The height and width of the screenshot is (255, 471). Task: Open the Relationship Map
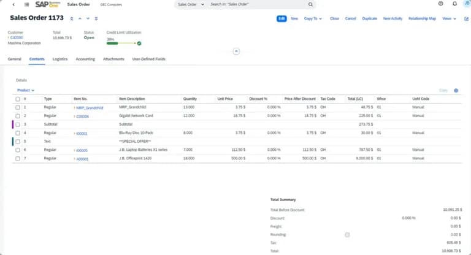point(422,18)
